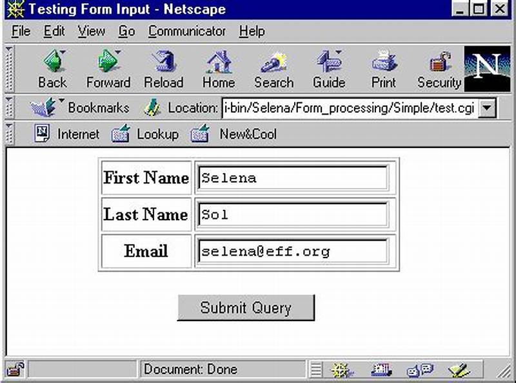Viewport: 516px width, 383px height.
Task: Open Composer from the component bar
Action: 458,369
